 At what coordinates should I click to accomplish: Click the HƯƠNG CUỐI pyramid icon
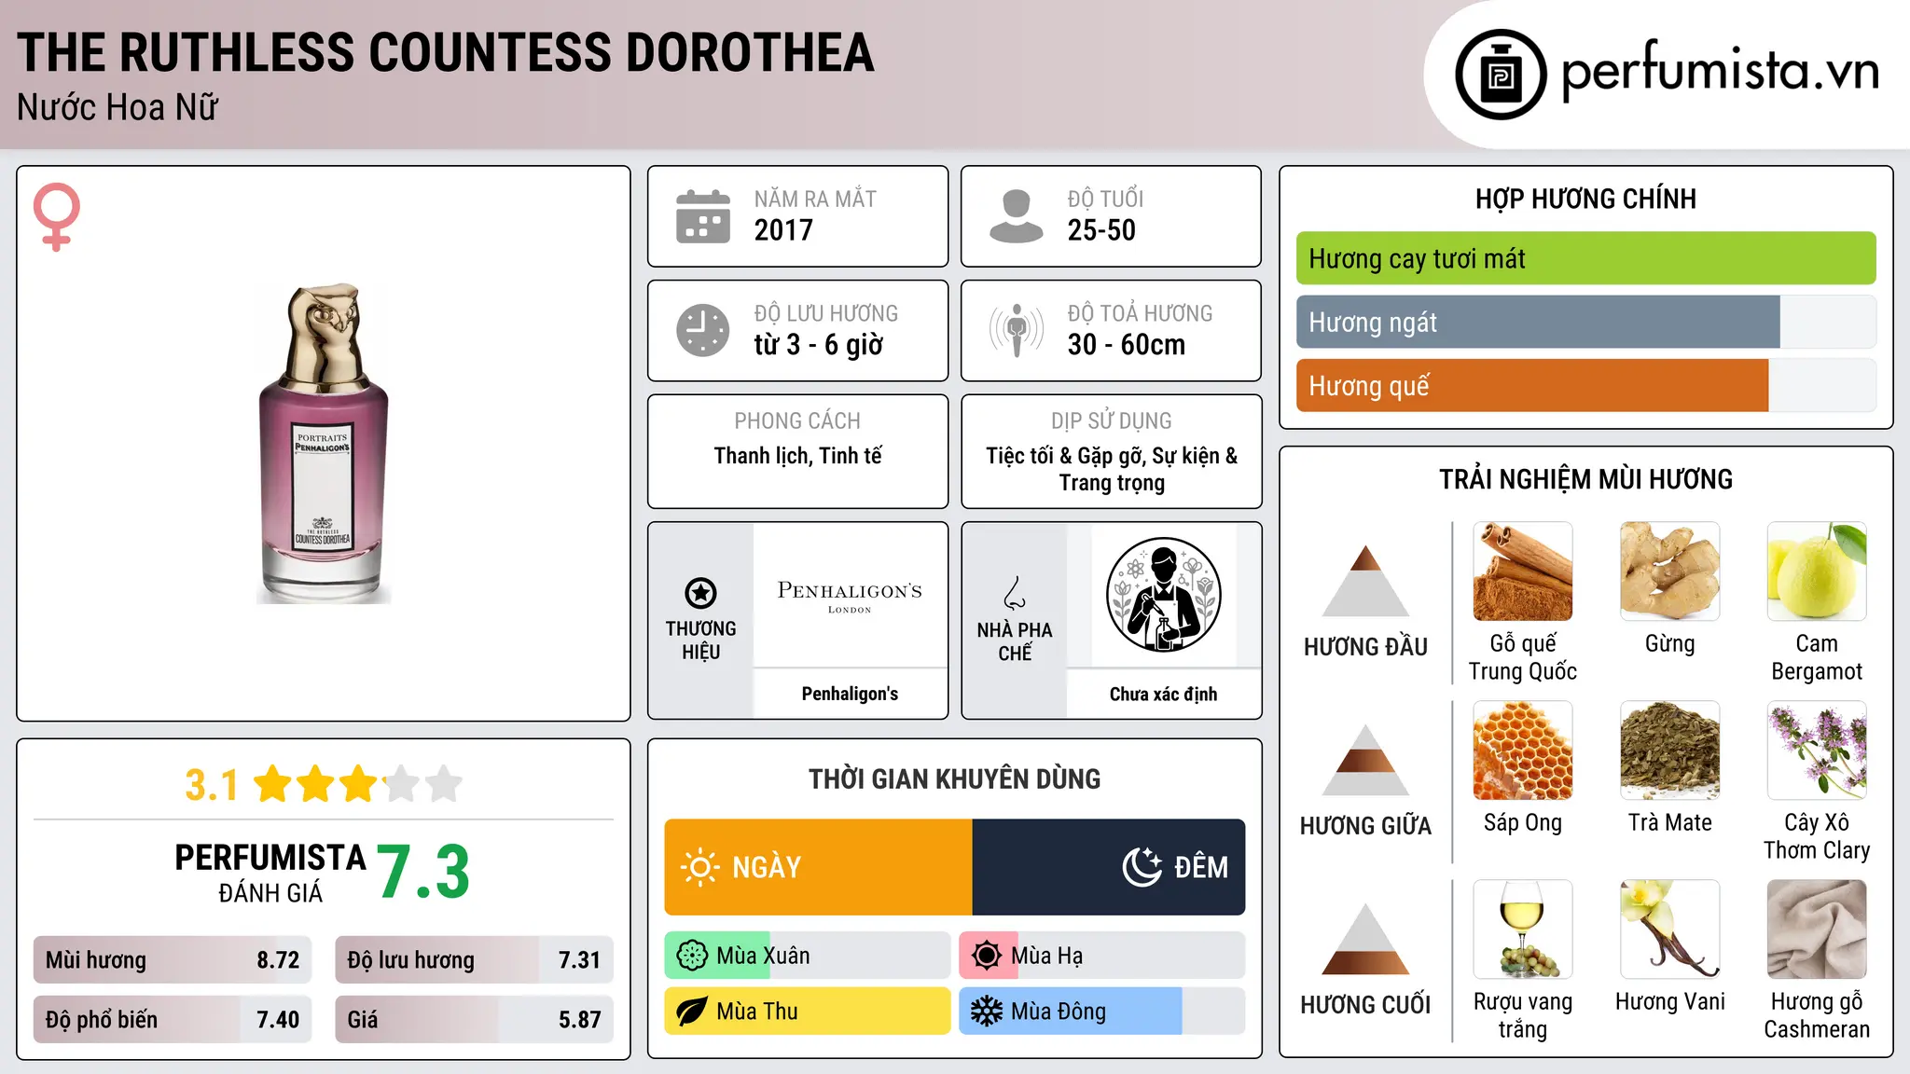click(1365, 939)
